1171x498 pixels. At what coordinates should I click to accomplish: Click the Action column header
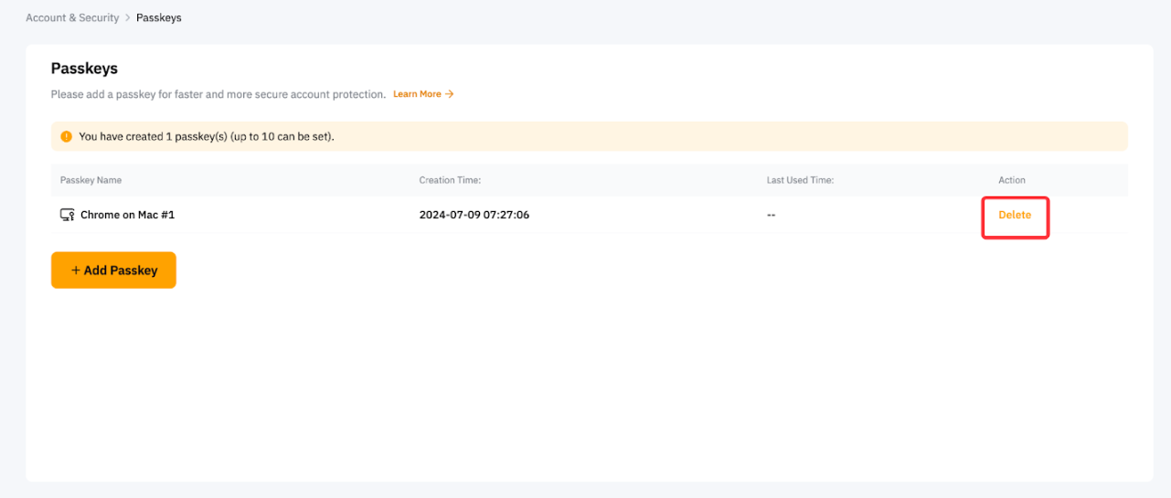click(1011, 180)
